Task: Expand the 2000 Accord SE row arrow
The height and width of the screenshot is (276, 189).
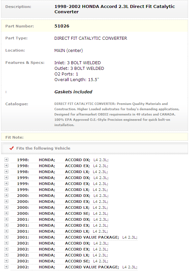Action: pos(6,213)
